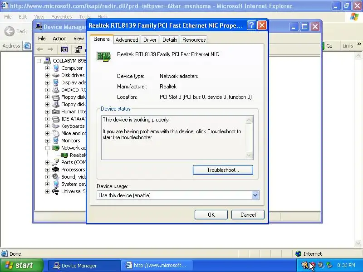Switch to the Advanced tab
The image size is (363, 272).
127,40
